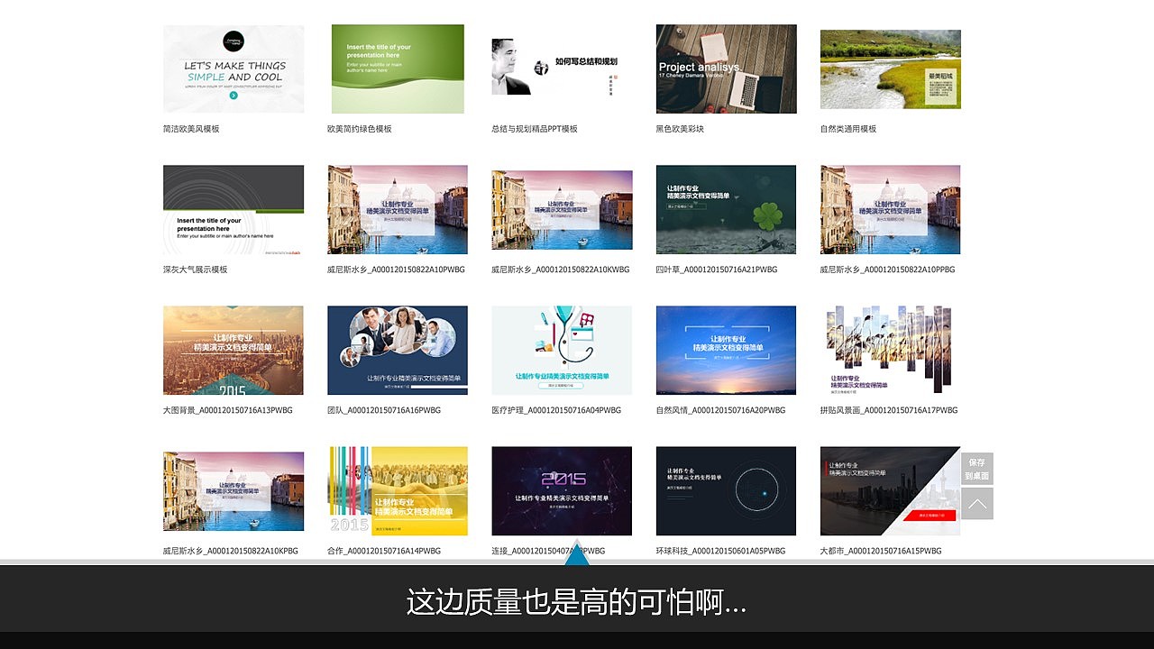Open the 环球科技 tech template preview
The image size is (1154, 649).
[x=726, y=490]
